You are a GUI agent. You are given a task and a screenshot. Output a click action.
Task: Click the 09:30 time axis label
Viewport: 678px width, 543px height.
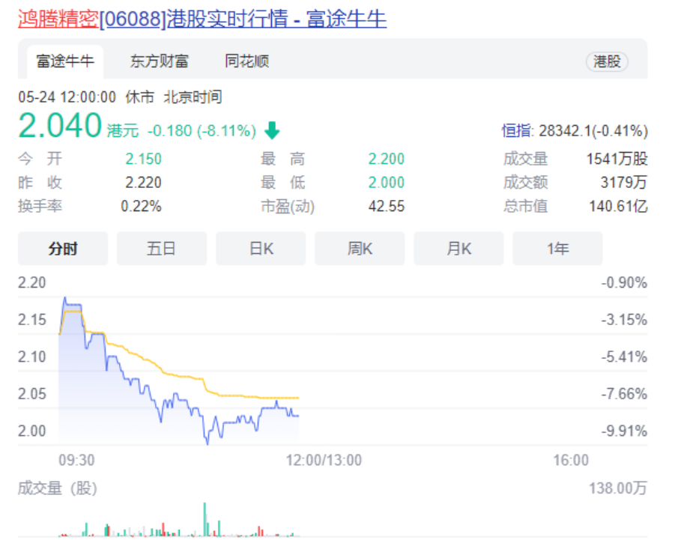(x=76, y=460)
